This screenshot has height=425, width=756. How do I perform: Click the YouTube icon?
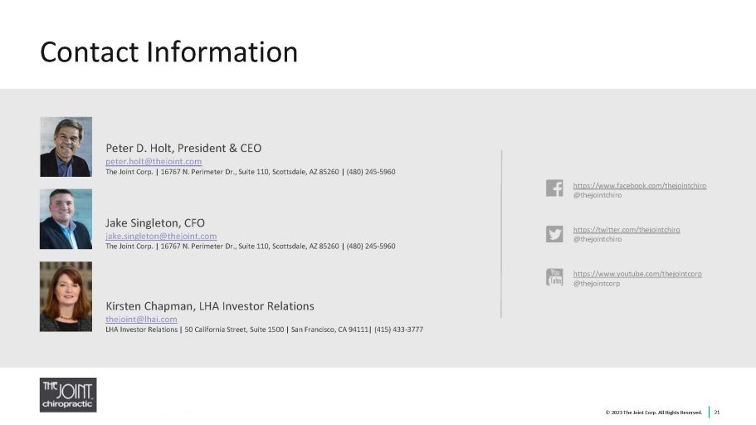coord(554,277)
